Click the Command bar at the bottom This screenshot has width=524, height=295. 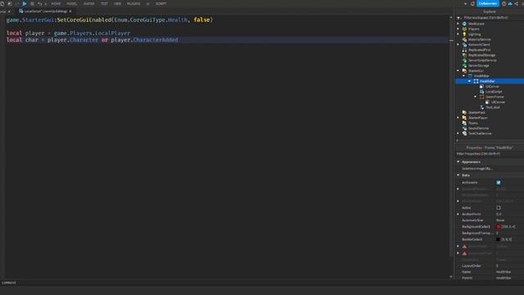pyautogui.click(x=228, y=283)
